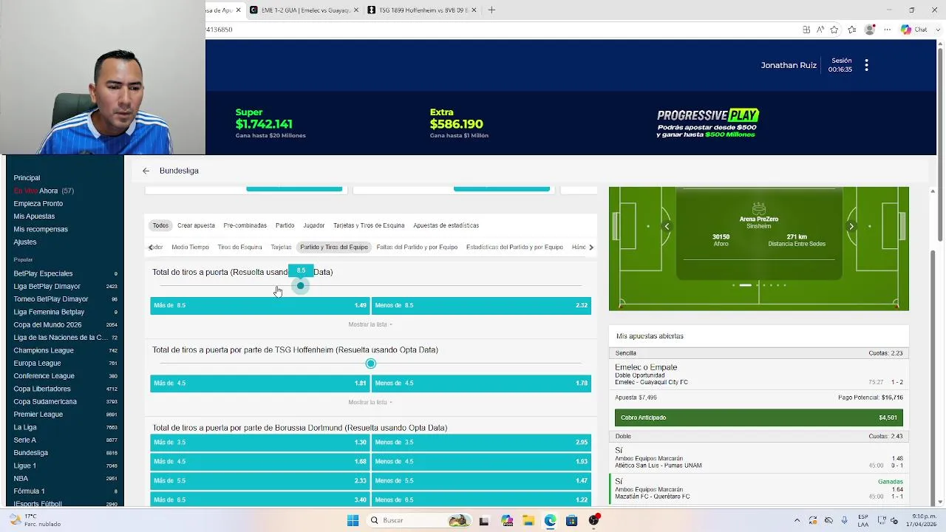Click the browser address bar
This screenshot has height=532, width=946.
(503, 30)
